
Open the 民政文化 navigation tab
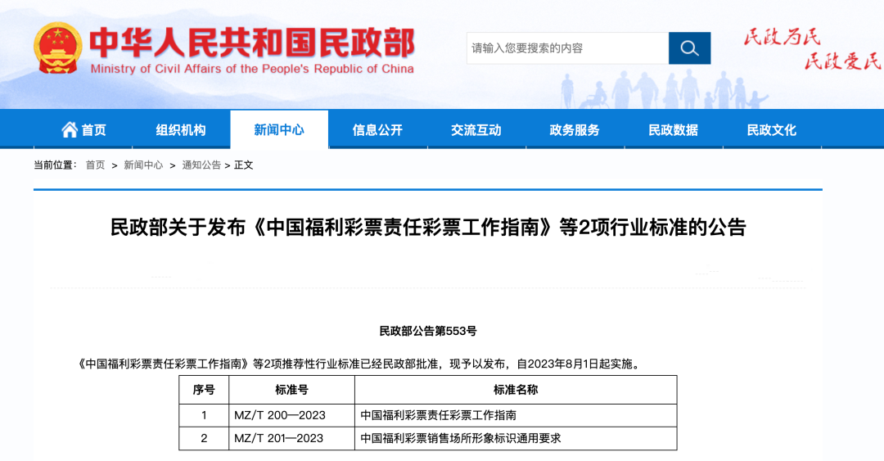click(x=772, y=129)
